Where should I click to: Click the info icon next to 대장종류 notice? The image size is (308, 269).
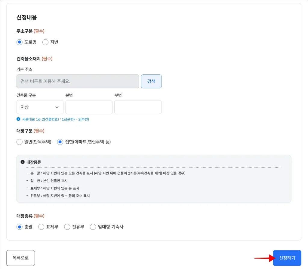(x=23, y=162)
